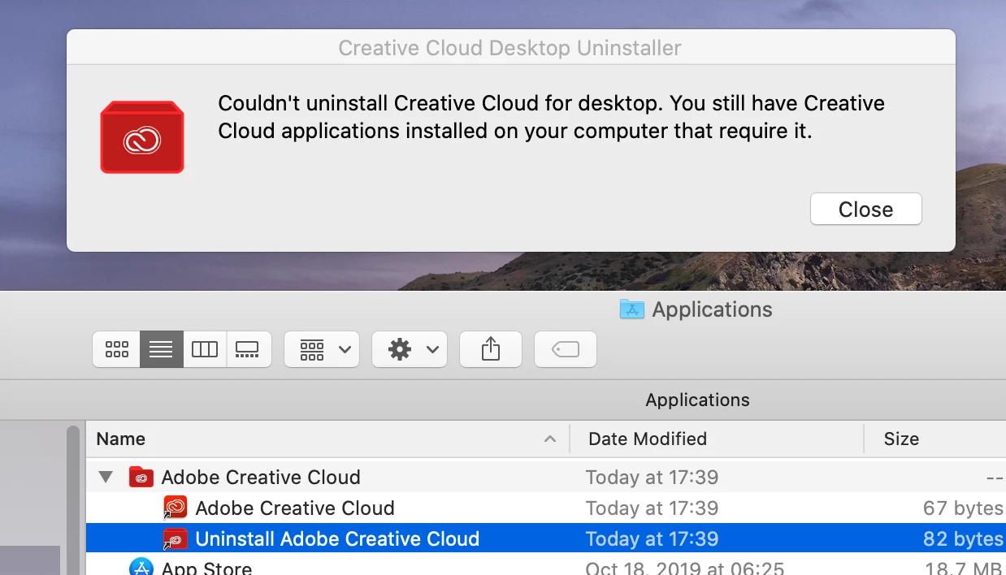Image resolution: width=1006 pixels, height=575 pixels.
Task: Click the Creative Cloud Desktop Uninstaller title
Action: [x=510, y=48]
